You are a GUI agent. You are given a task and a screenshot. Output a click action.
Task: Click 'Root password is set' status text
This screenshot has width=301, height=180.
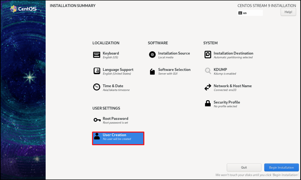click(x=115, y=123)
